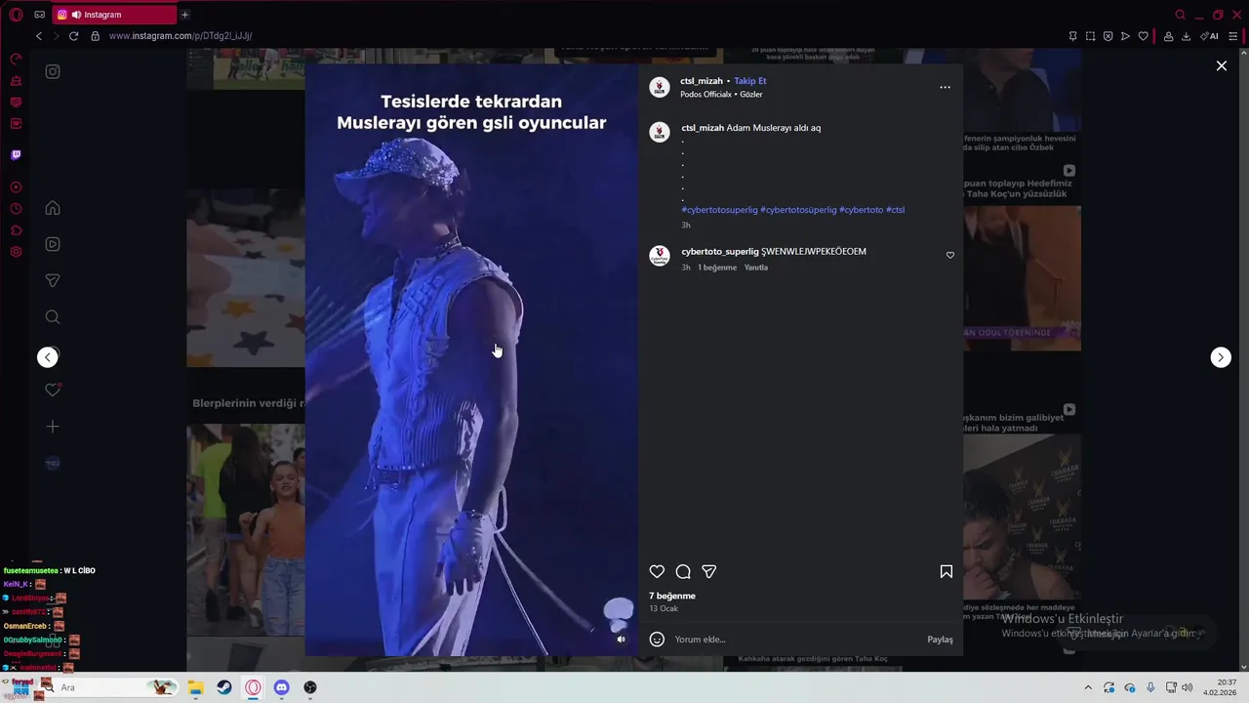Screen dimensions: 1249x703
Task: Show hidden tray icons chevron
Action: tap(1088, 687)
